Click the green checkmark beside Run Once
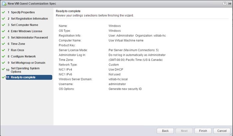Viewport: 233px width, 136px height. 3,50
